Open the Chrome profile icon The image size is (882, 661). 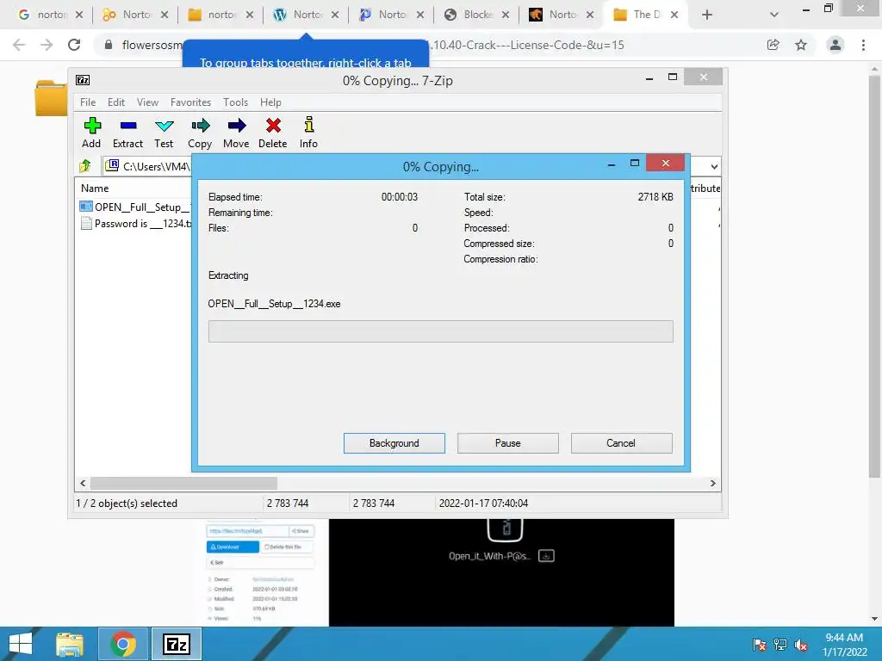pos(835,45)
